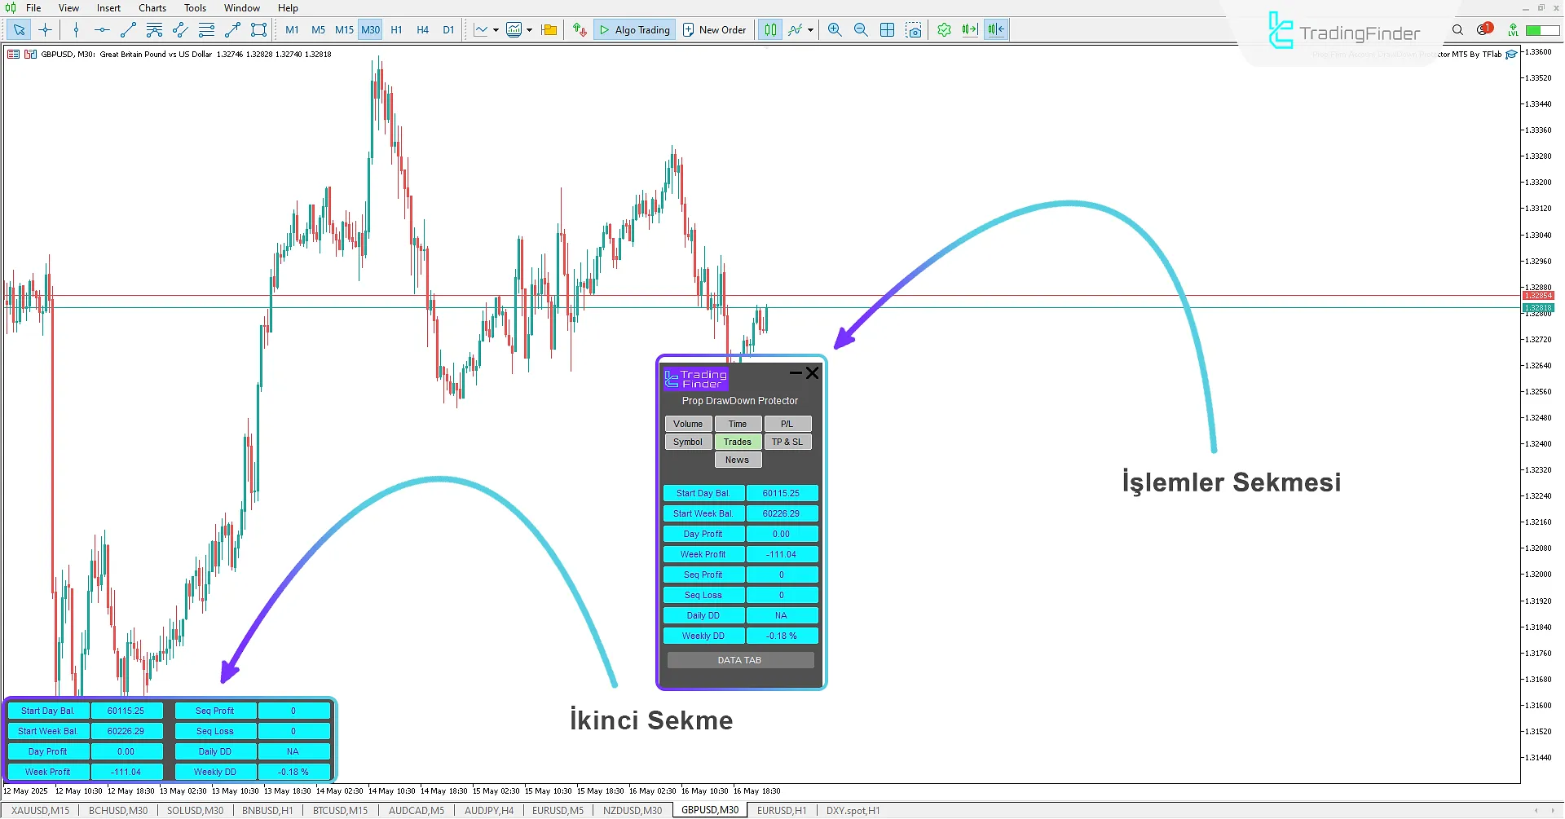The image size is (1565, 819).
Task: Select the shapes rectangle drawing tool
Action: (258, 30)
